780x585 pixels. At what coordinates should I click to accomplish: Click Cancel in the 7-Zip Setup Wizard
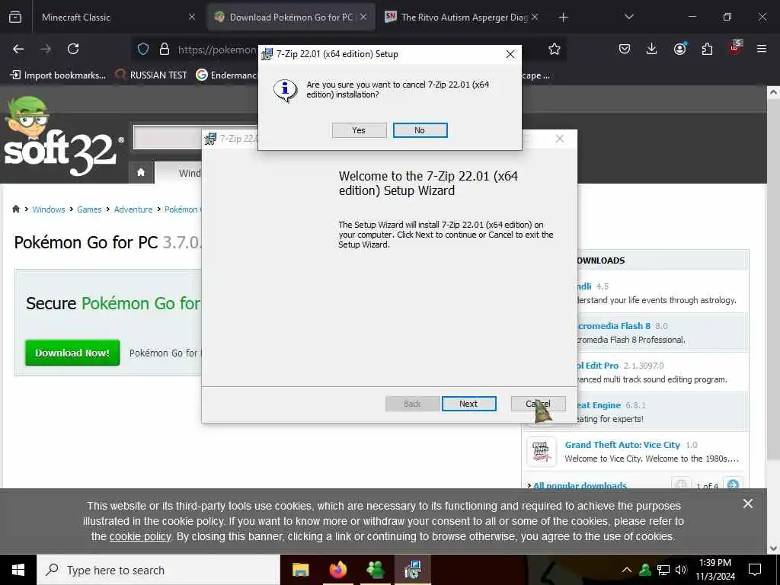538,404
